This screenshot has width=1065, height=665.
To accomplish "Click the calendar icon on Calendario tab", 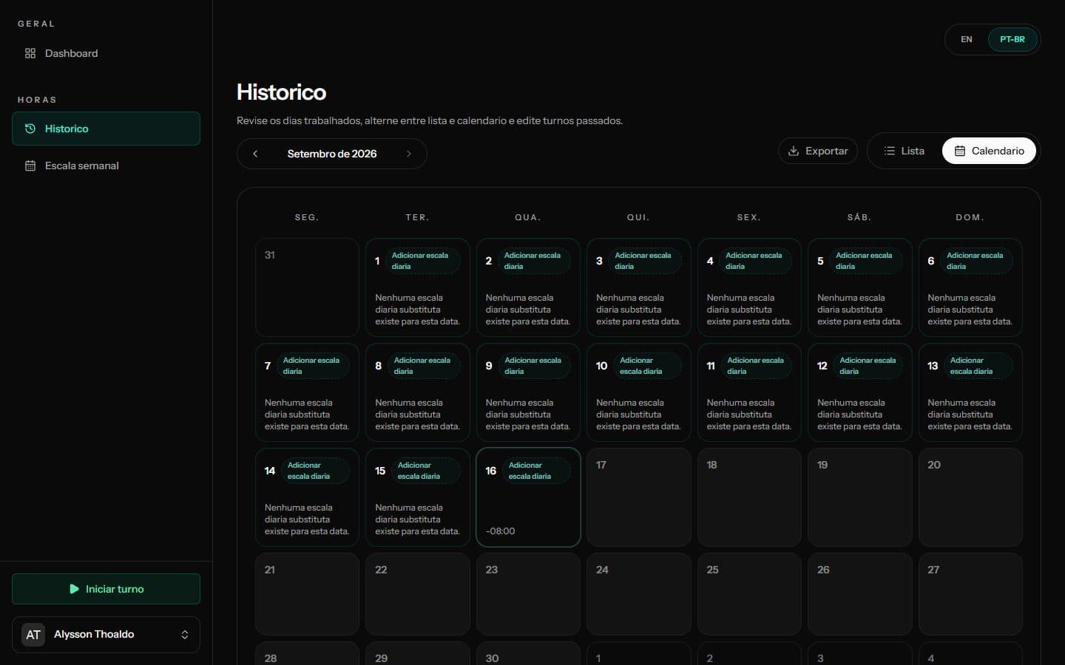I will pos(960,151).
